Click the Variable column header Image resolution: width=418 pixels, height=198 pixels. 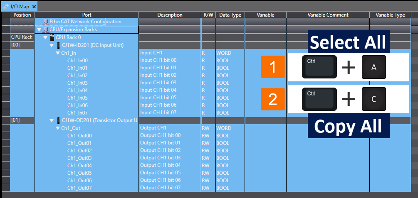pos(265,15)
